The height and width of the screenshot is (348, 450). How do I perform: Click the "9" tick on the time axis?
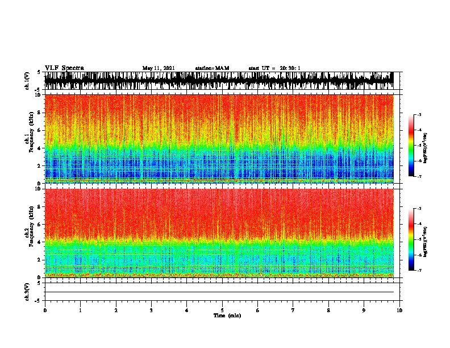click(x=364, y=310)
